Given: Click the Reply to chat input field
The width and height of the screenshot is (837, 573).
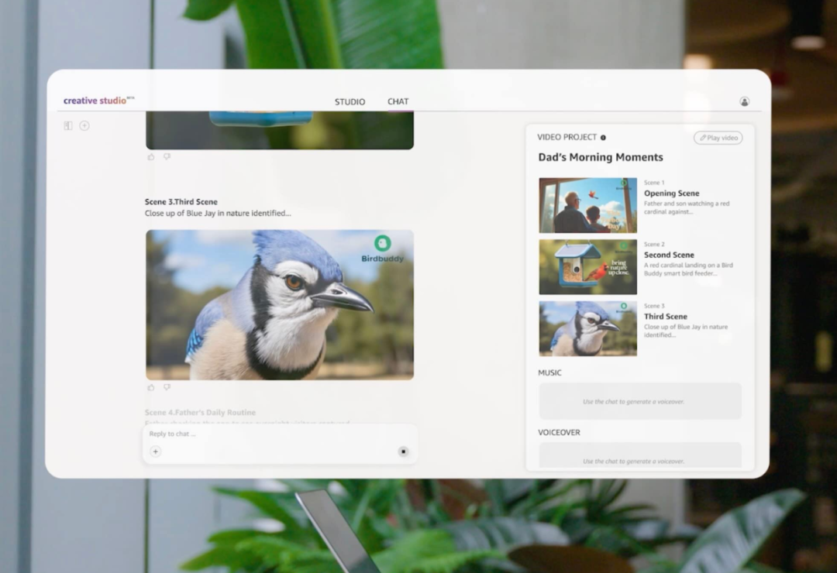Looking at the screenshot, I should (271, 434).
